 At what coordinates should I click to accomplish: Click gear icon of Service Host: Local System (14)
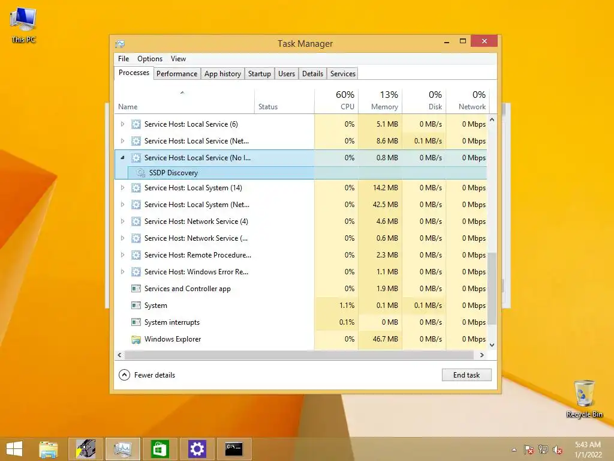(x=136, y=188)
